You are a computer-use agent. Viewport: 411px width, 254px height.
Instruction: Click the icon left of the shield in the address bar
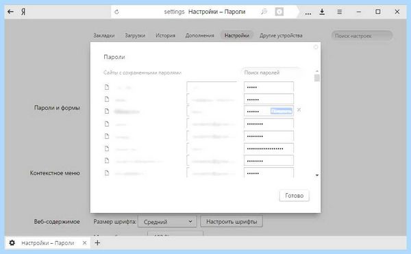tap(264, 12)
